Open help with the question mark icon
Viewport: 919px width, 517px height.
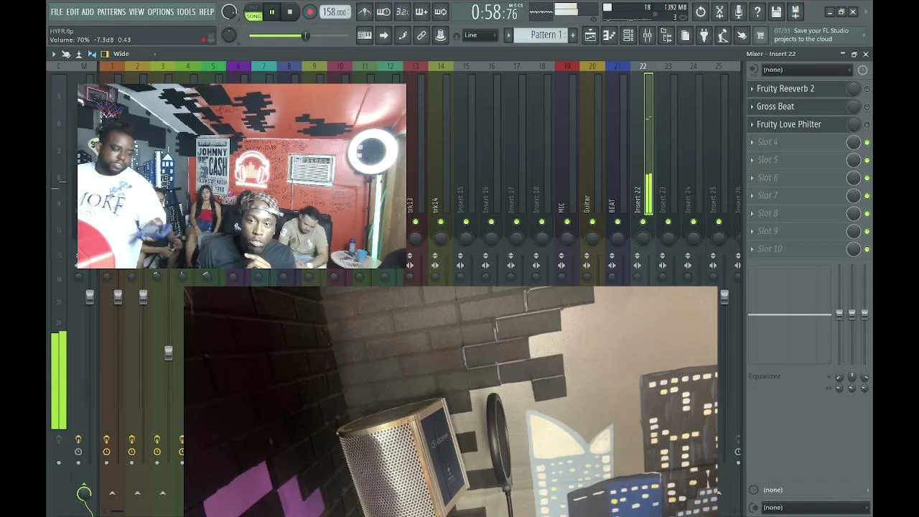click(x=757, y=11)
